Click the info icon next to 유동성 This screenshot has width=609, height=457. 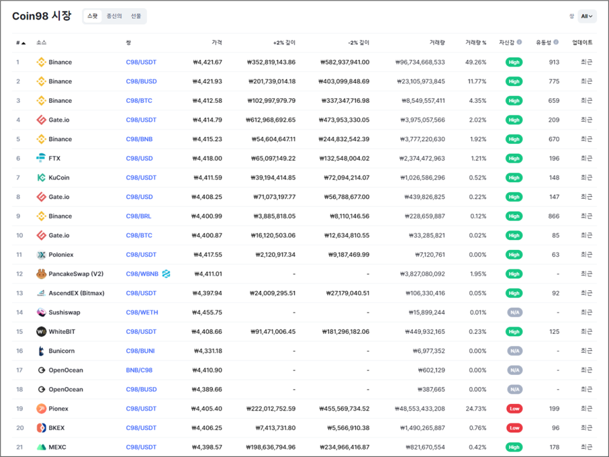click(556, 42)
